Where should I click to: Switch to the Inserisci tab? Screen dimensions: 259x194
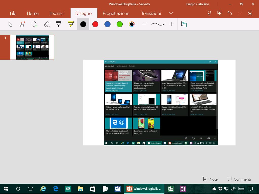(57, 13)
